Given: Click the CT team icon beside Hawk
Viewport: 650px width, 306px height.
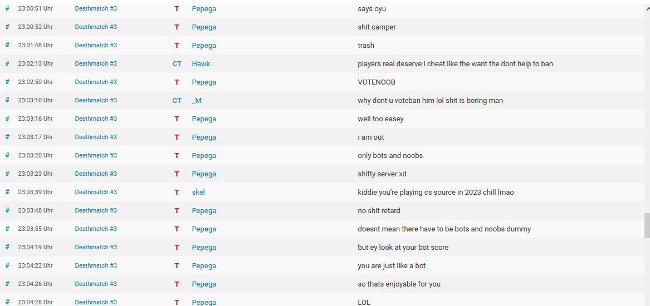Looking at the screenshot, I should [177, 64].
